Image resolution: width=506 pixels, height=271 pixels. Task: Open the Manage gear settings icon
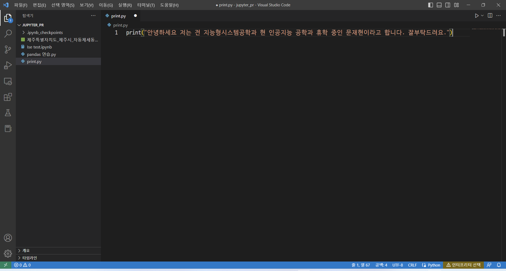click(8, 254)
